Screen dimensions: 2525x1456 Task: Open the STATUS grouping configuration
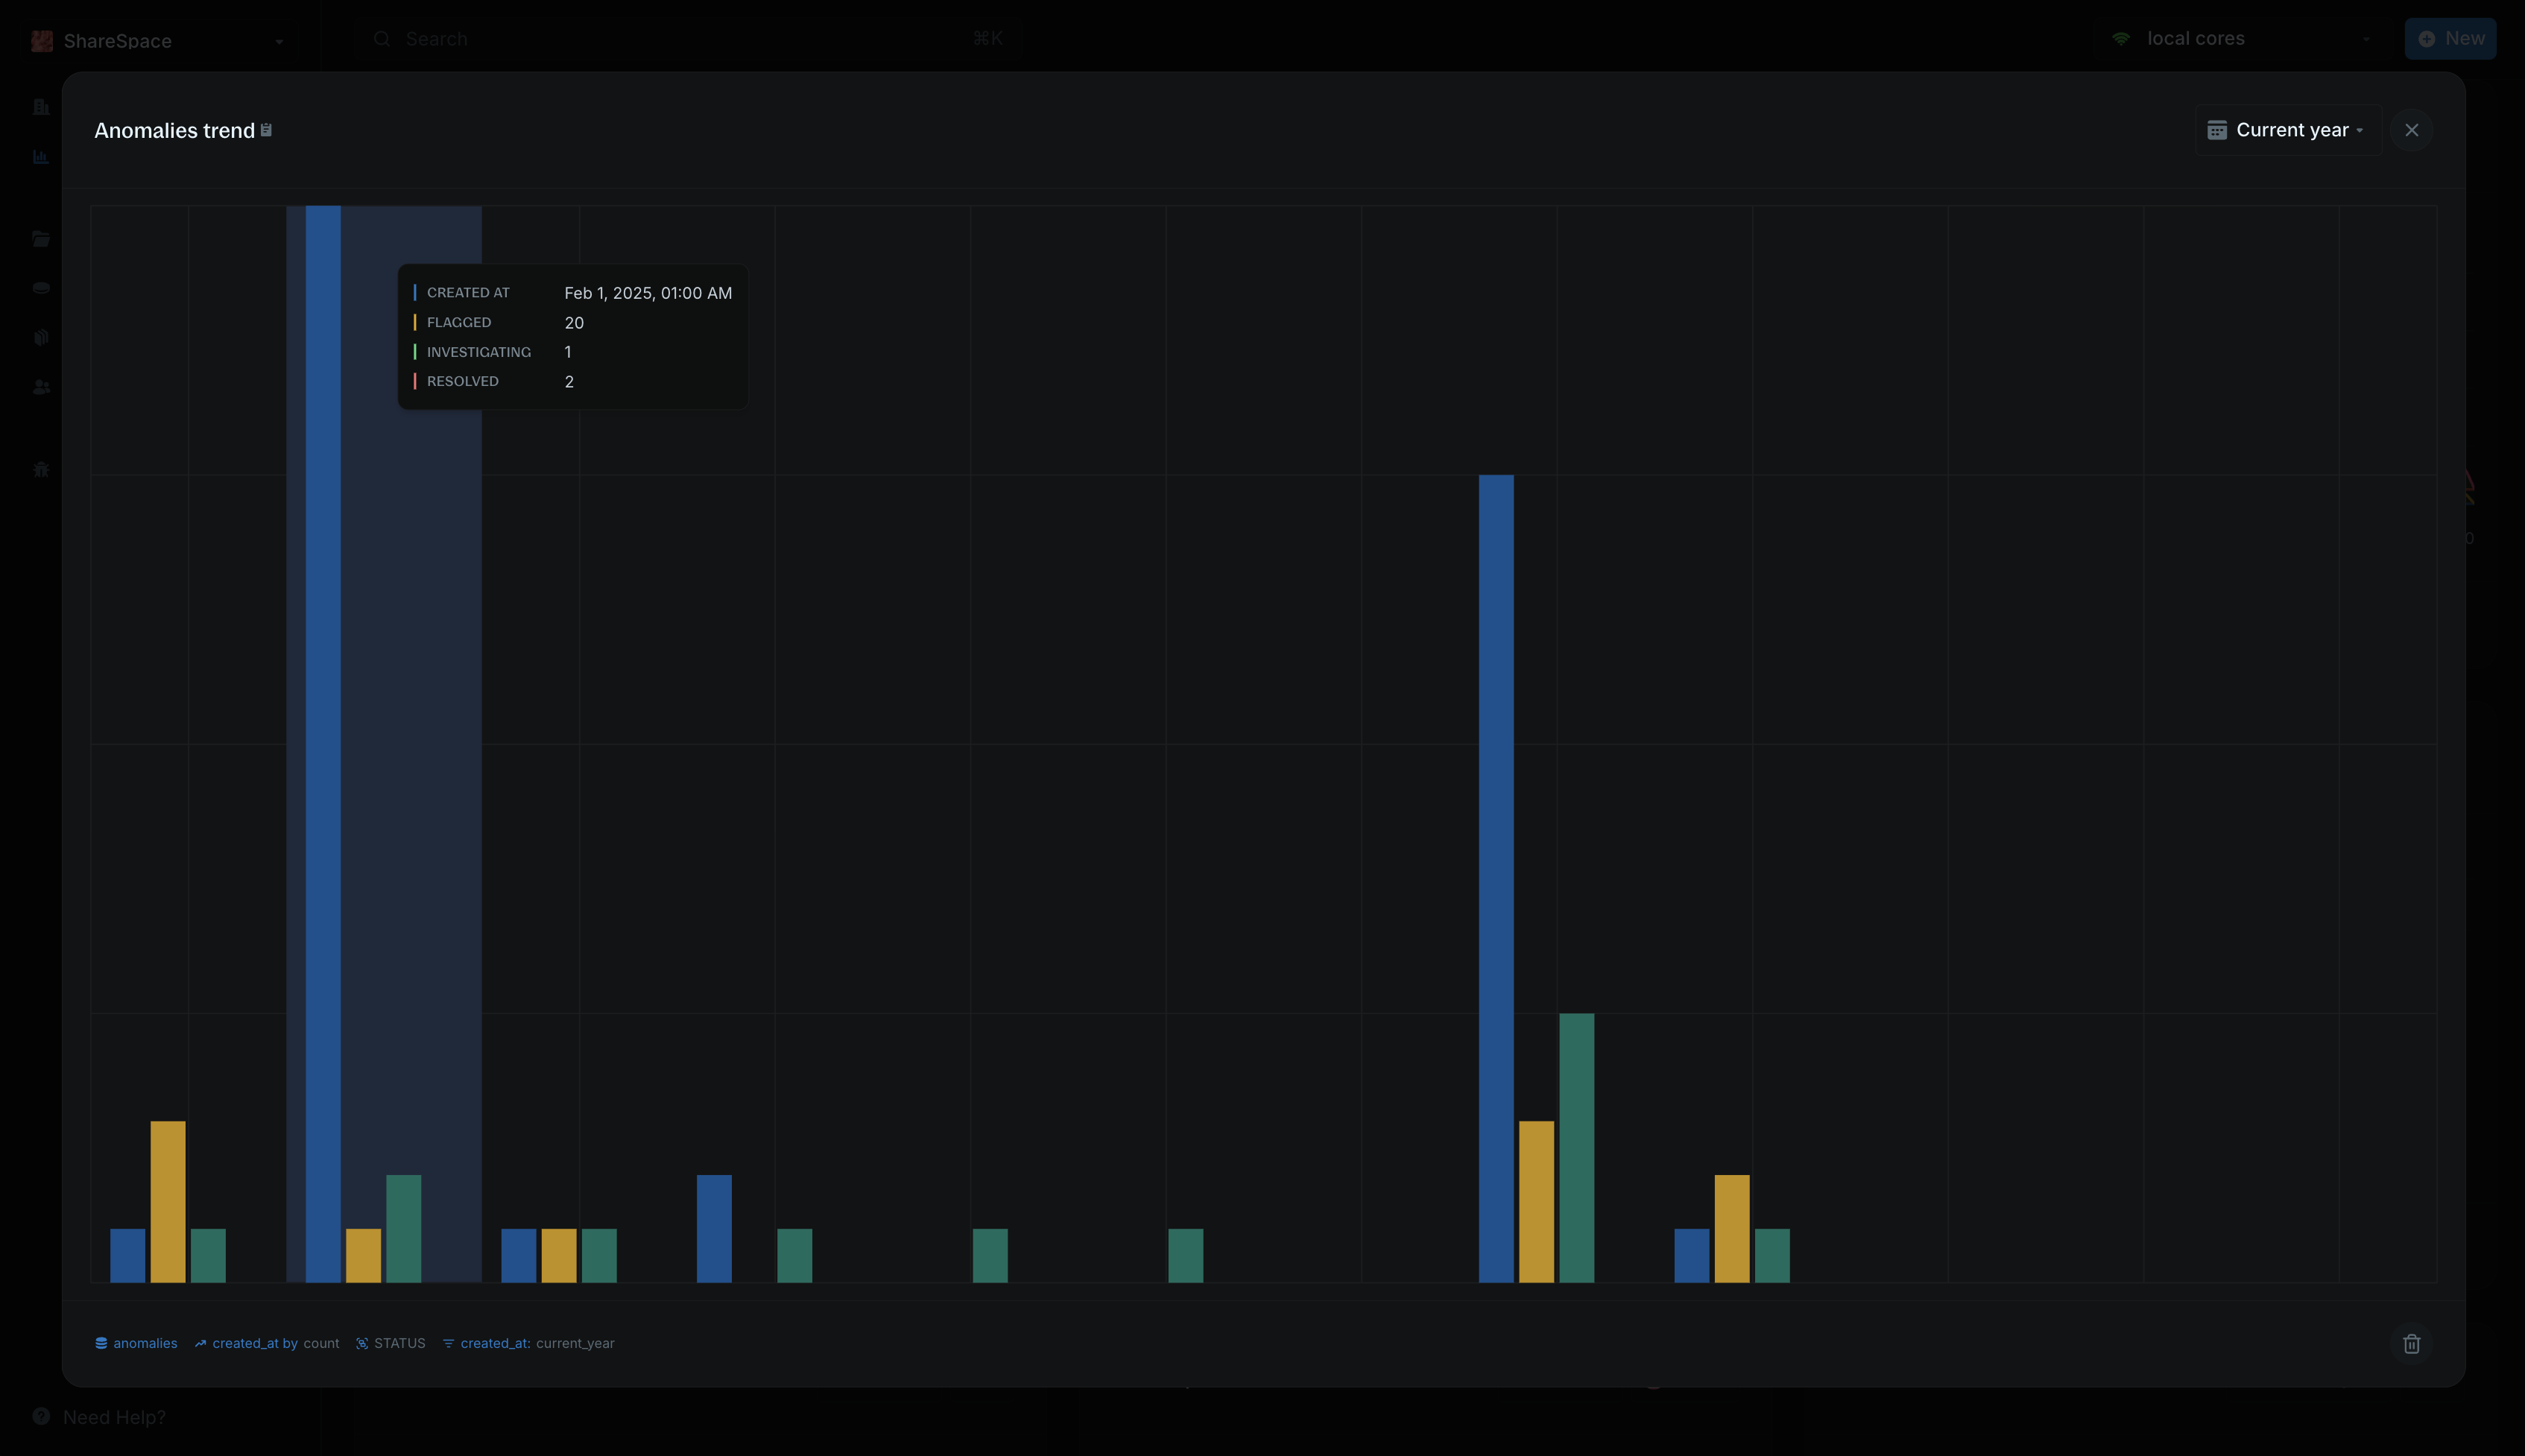click(x=391, y=1343)
